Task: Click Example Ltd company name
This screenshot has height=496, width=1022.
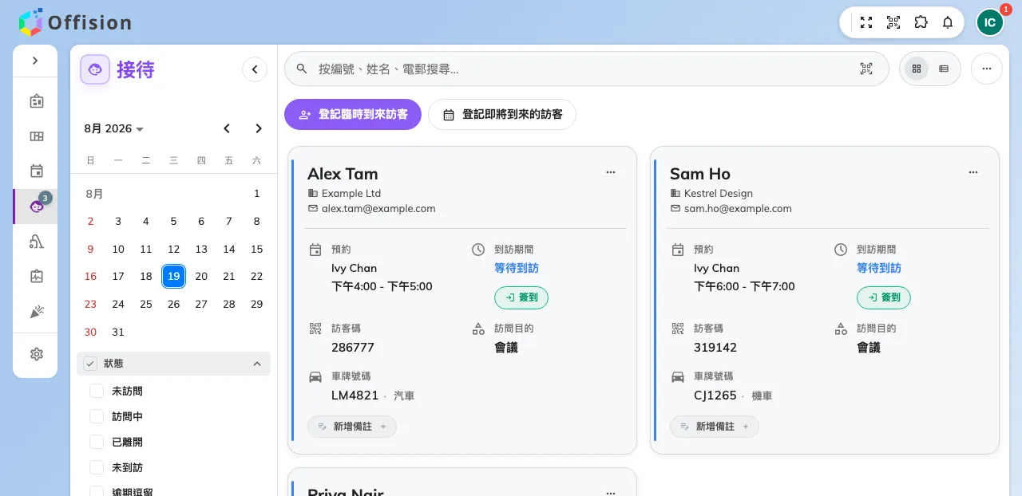Action: pyautogui.click(x=351, y=193)
